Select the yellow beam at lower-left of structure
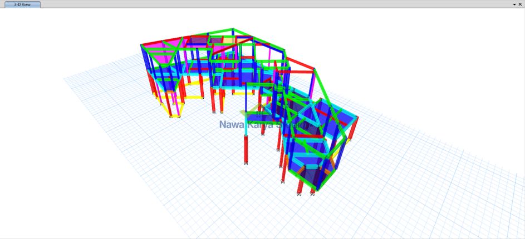The width and height of the screenshot is (525, 239). click(x=193, y=96)
